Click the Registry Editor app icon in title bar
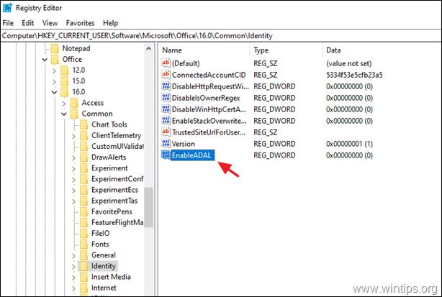Image resolution: width=442 pixels, height=297 pixels. pyautogui.click(x=7, y=8)
